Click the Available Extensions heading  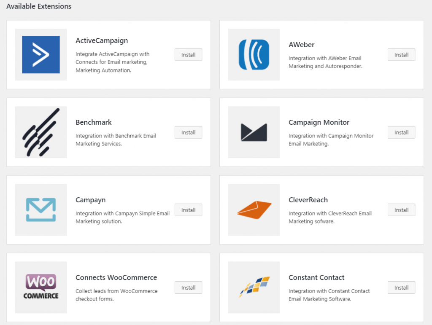pos(38,6)
